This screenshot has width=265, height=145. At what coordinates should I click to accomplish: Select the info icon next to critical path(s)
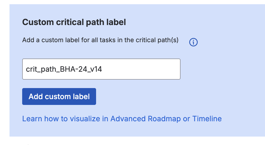[x=193, y=42]
